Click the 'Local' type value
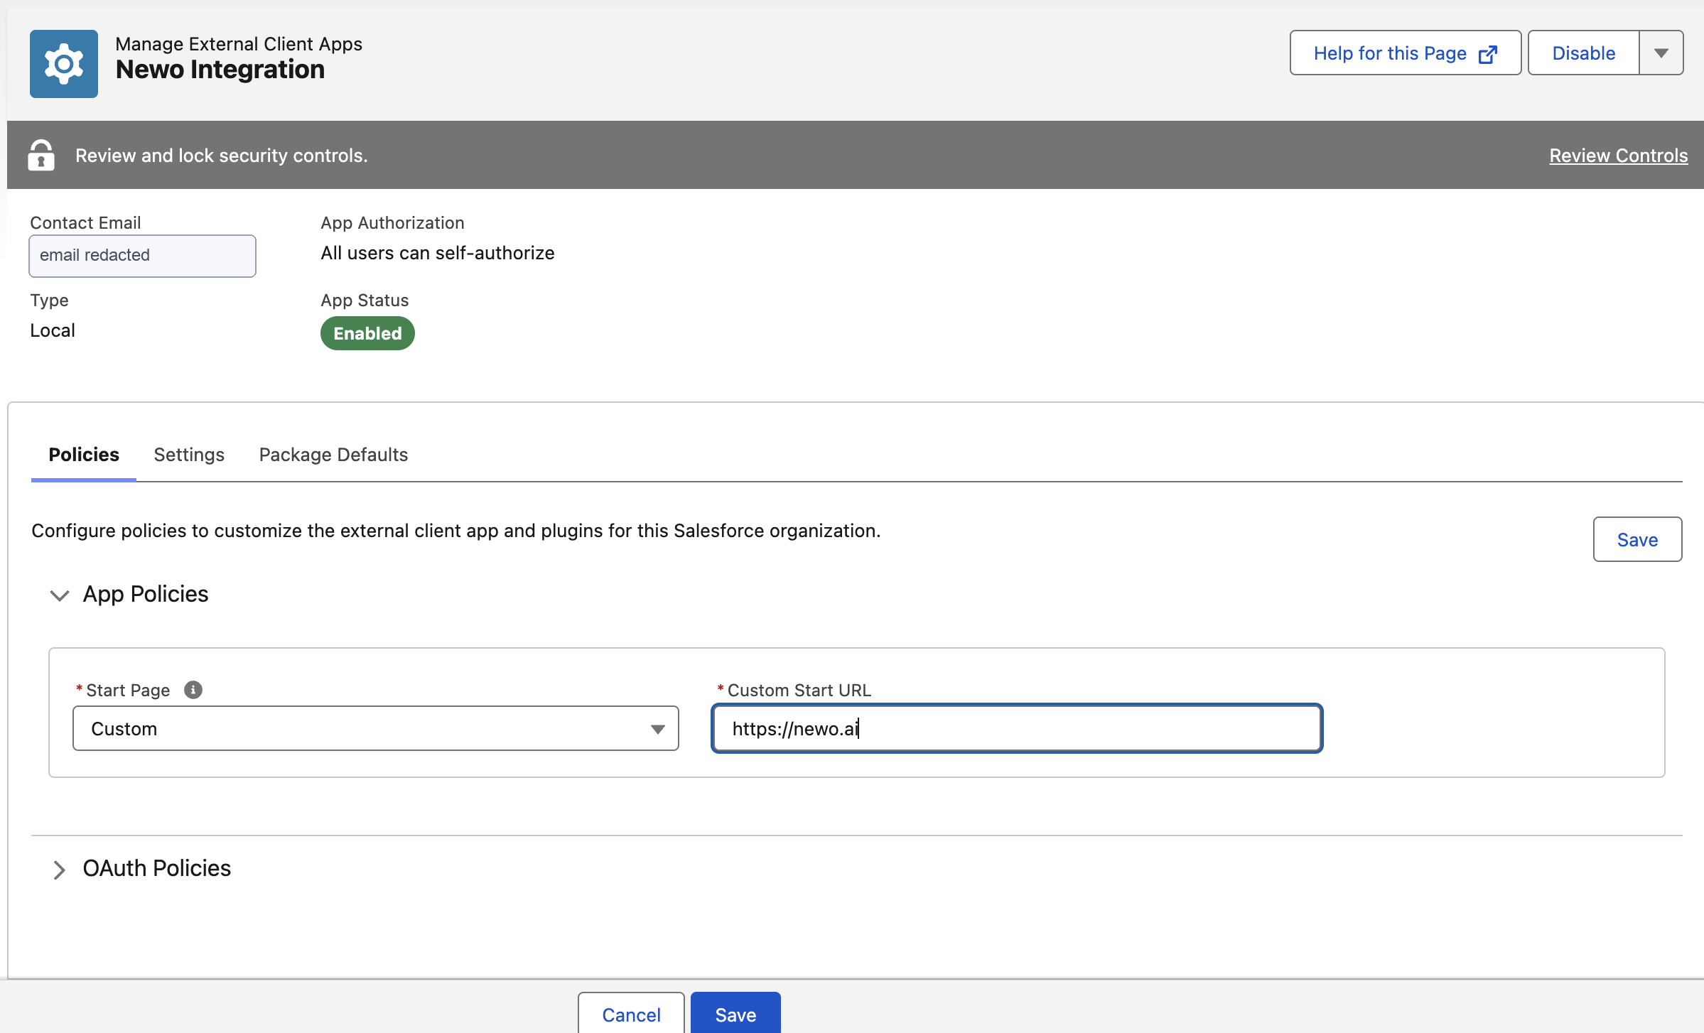This screenshot has width=1704, height=1033. (53, 330)
